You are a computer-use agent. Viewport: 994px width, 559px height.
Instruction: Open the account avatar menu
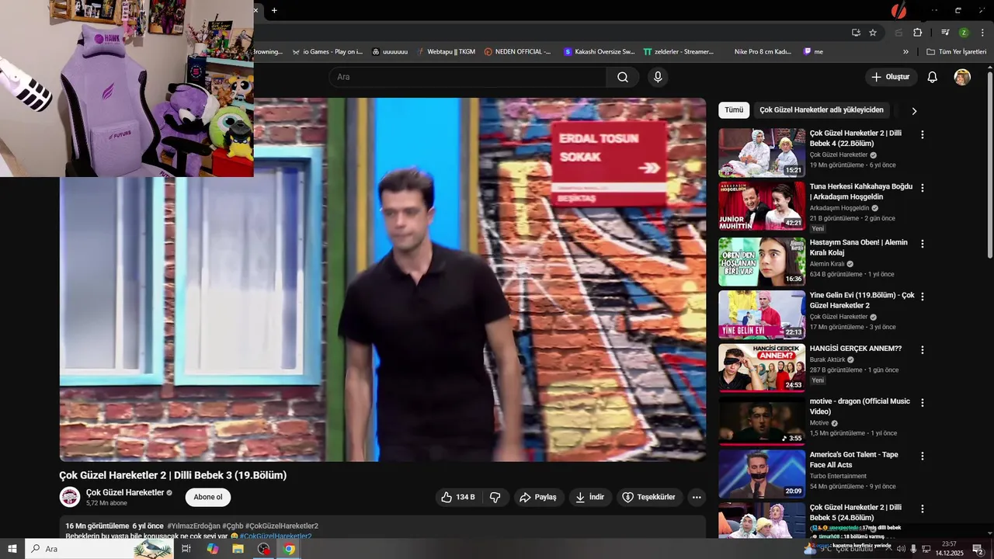pos(962,77)
